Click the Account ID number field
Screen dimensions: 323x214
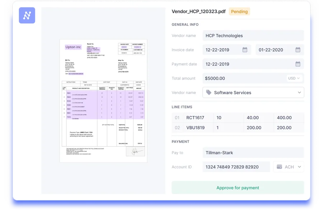tap(236, 167)
